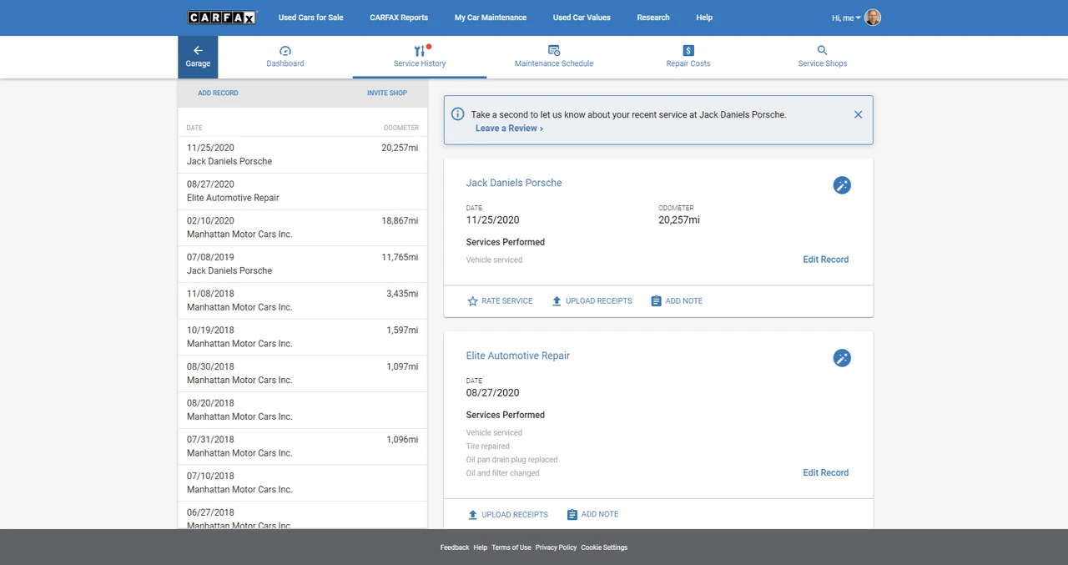Open the top Help menu

(704, 18)
